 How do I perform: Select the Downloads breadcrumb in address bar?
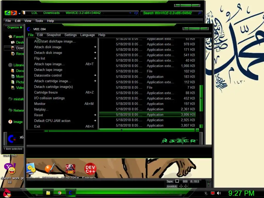[52, 13]
